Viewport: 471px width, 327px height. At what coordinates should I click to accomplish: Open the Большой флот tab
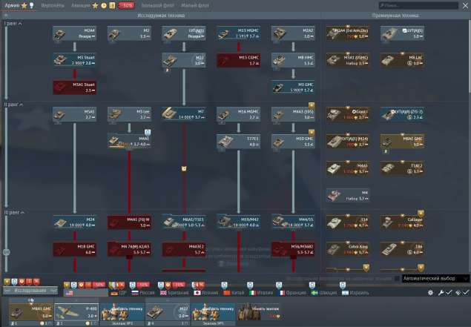point(158,5)
